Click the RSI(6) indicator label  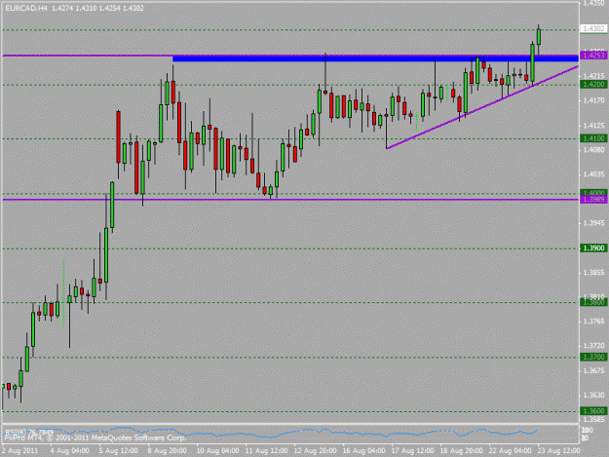[x=28, y=432]
